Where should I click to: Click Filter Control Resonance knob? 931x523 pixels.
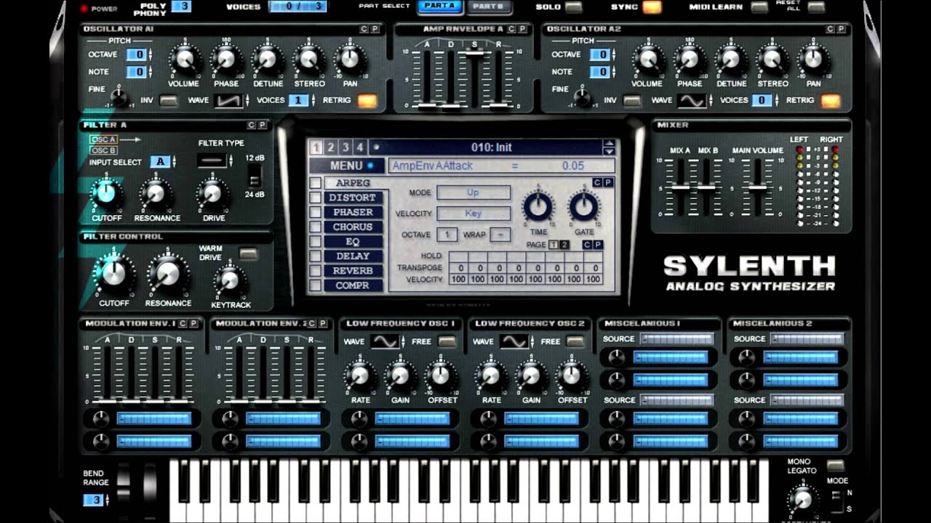pyautogui.click(x=168, y=274)
